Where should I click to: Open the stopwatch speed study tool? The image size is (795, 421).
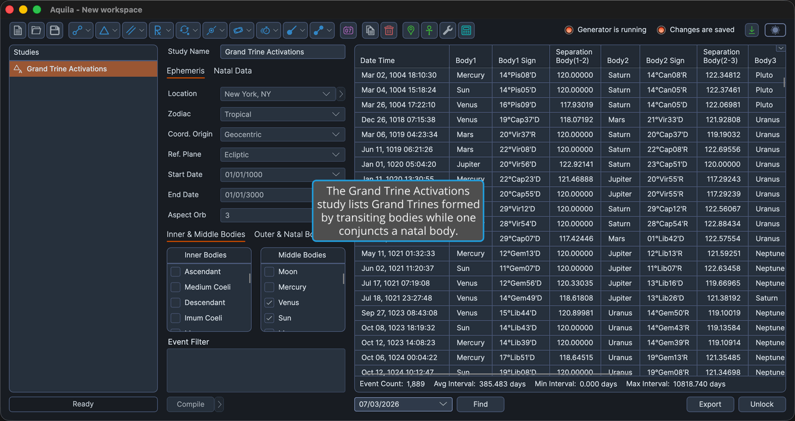click(x=269, y=30)
